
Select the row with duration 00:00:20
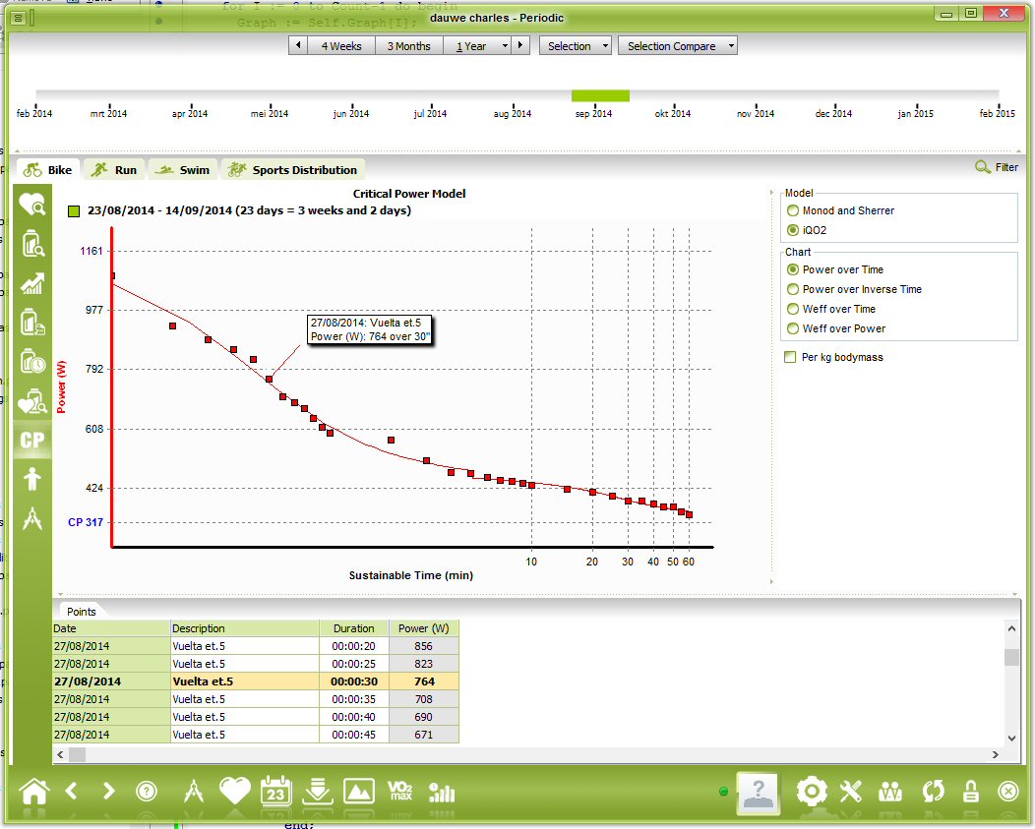coord(256,646)
